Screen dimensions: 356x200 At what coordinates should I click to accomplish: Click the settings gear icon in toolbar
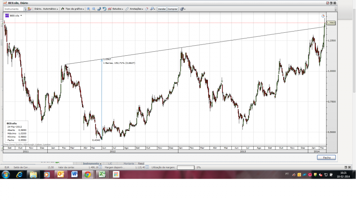point(182,9)
